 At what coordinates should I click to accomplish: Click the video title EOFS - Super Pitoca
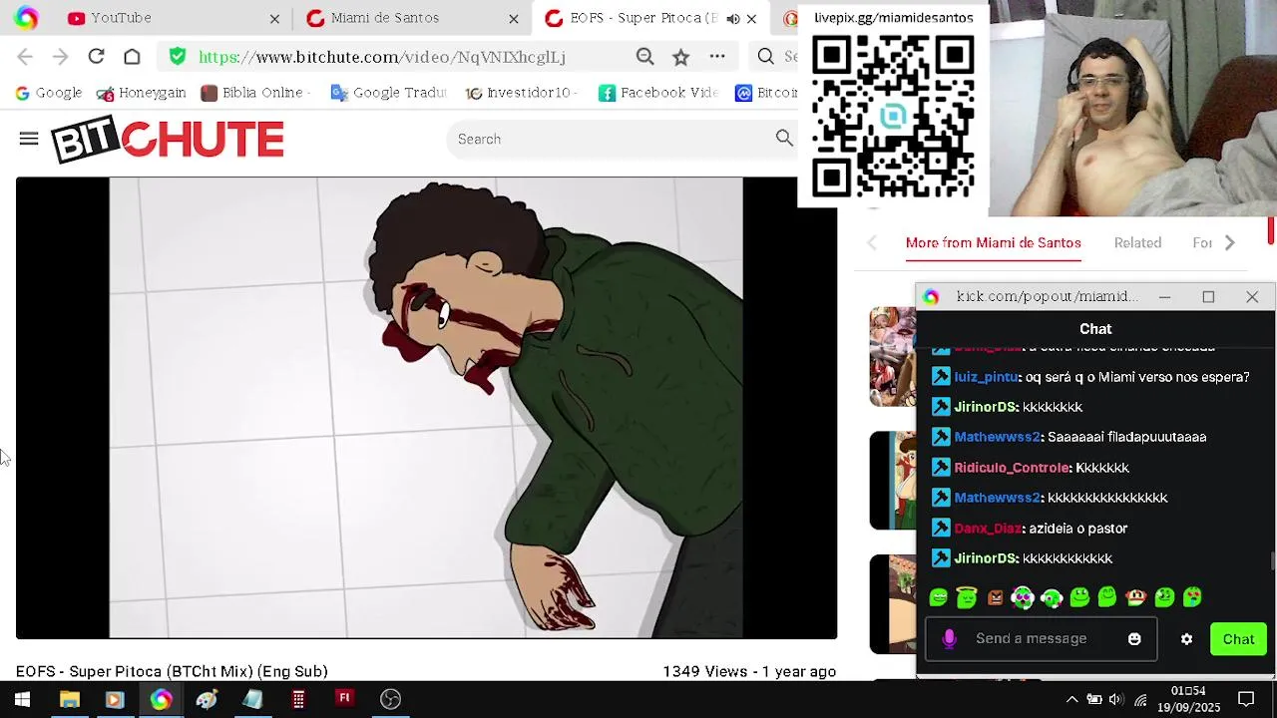[172, 671]
